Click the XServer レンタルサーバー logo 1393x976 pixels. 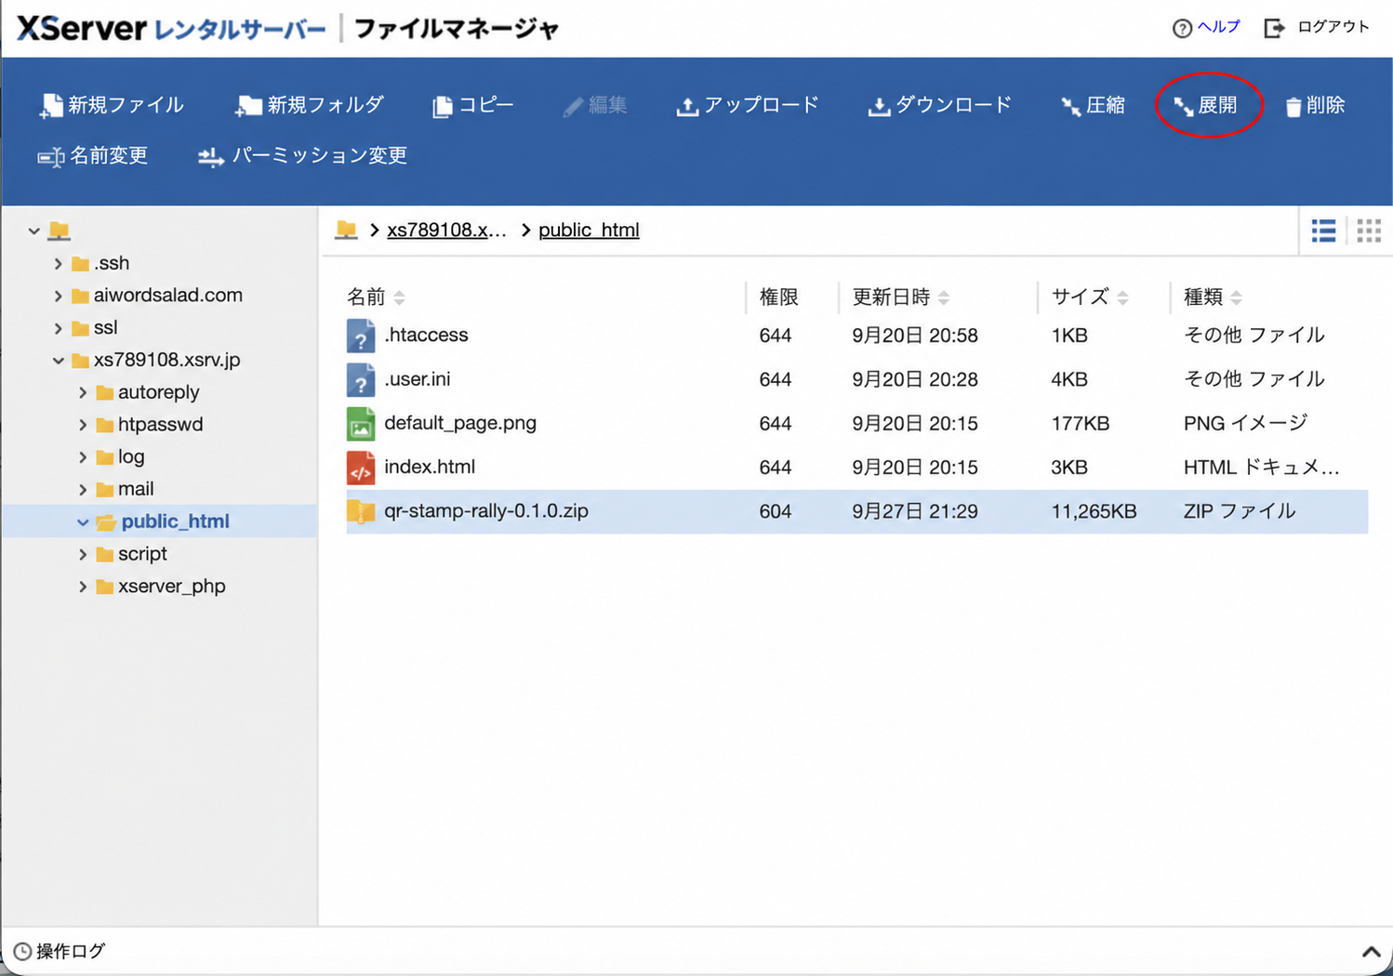(x=171, y=29)
